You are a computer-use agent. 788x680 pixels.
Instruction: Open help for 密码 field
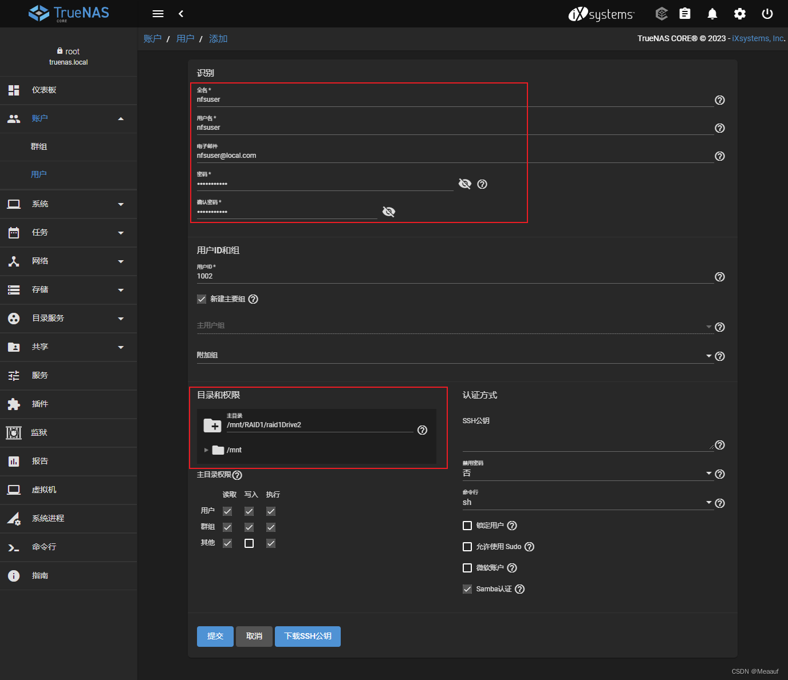pyautogui.click(x=482, y=184)
